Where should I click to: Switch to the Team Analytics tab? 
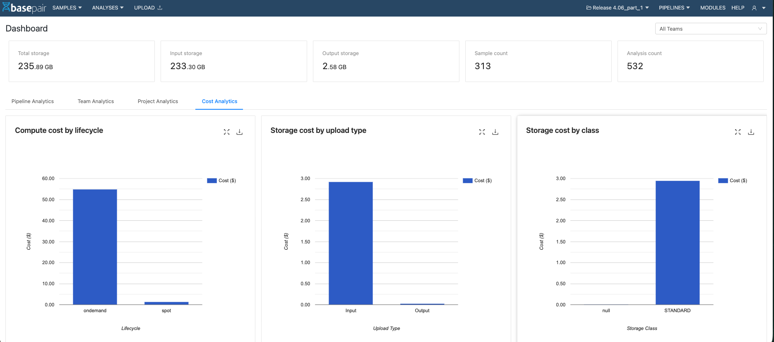tap(96, 101)
